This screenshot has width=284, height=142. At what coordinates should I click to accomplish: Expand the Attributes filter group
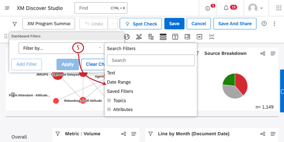[x=109, y=110]
